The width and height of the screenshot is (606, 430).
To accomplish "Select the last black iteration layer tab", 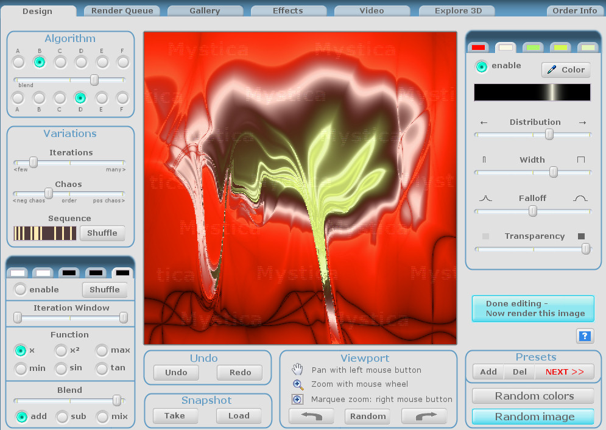I will (x=122, y=273).
